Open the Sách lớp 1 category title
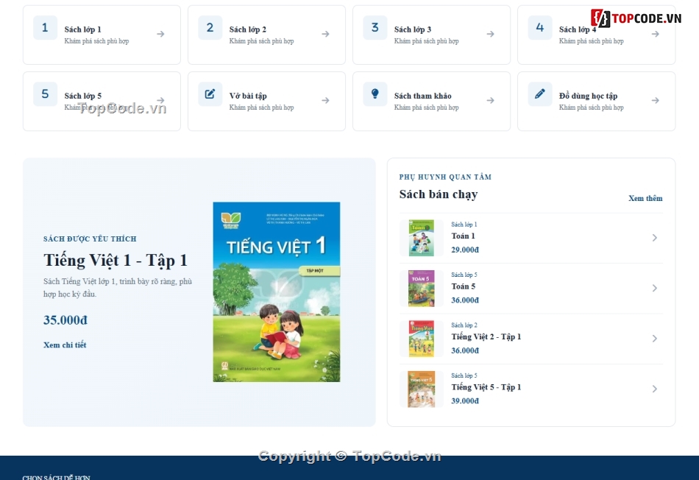Viewport: 699px width, 480px height. pyautogui.click(x=83, y=29)
